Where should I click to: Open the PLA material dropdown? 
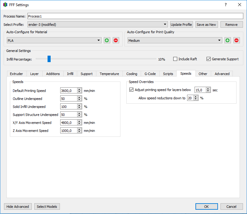click(x=54, y=41)
